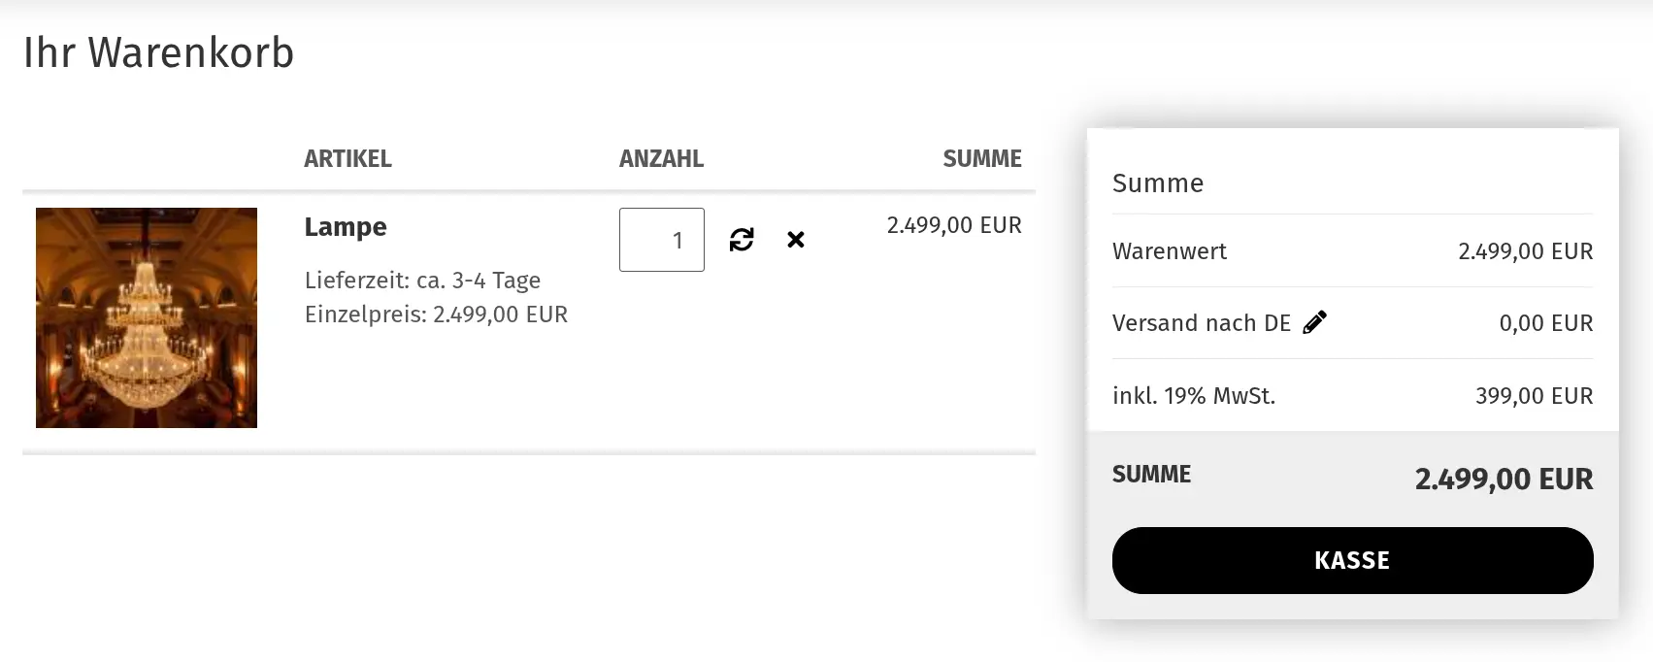The image size is (1653, 662).
Task: Open the chandelier product thumbnail
Action: pos(147,317)
